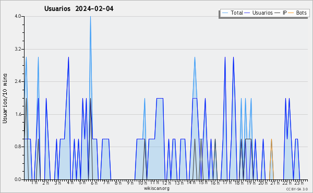The image size is (313, 193).
Task: Click the y-axis value 2.4
Action: pyautogui.click(x=18, y=81)
